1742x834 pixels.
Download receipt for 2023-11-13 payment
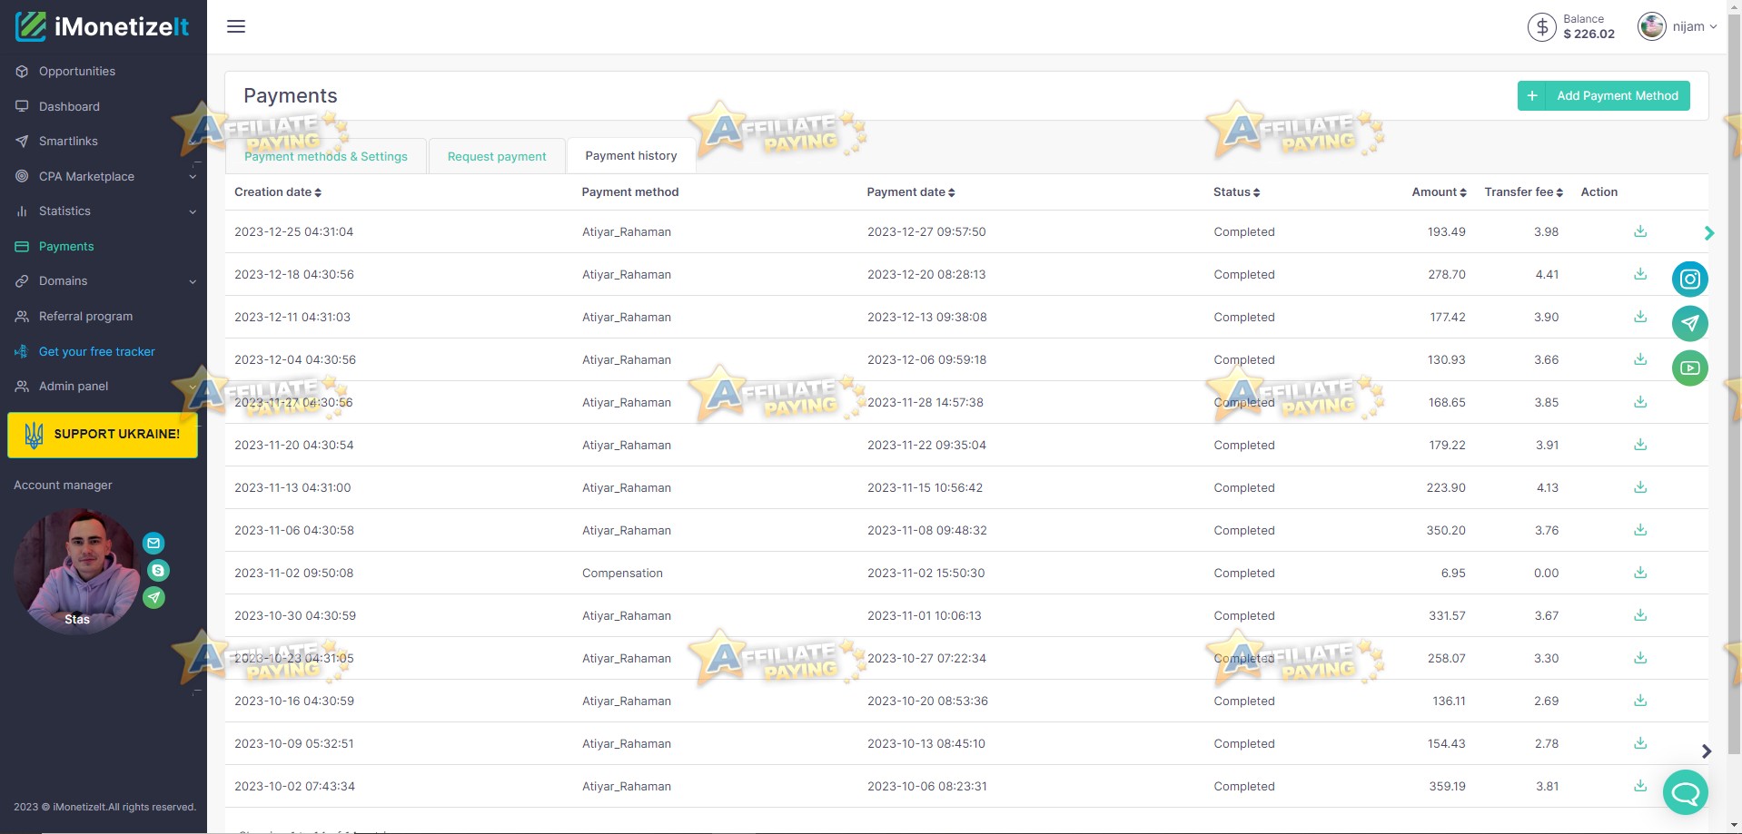1640,487
